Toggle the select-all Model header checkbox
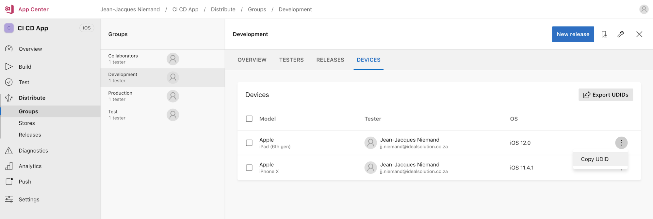 pyautogui.click(x=249, y=119)
